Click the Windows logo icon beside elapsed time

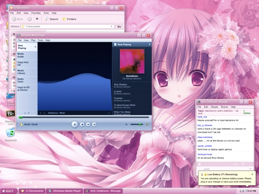21,125
